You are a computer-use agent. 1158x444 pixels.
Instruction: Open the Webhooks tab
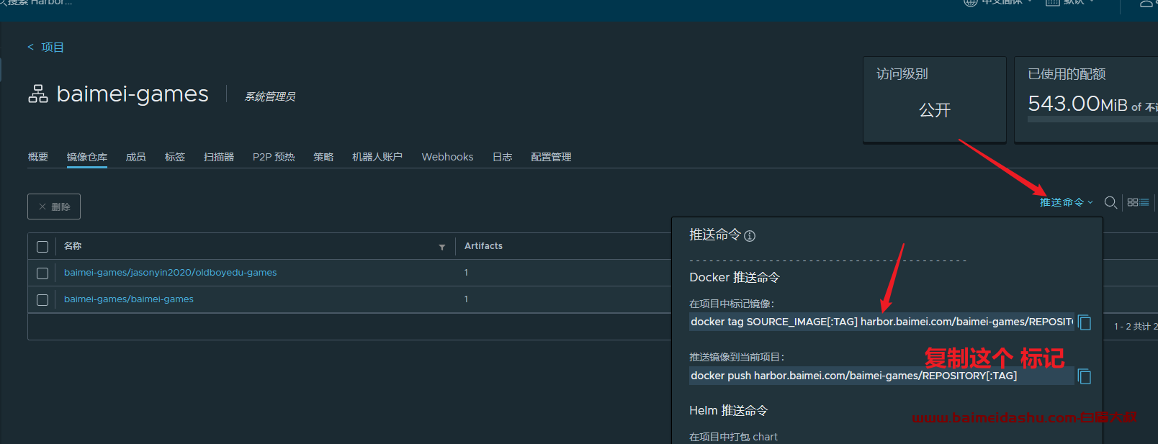tap(448, 157)
